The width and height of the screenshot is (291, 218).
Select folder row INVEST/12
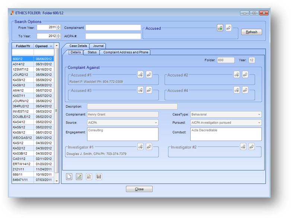tap(33, 112)
